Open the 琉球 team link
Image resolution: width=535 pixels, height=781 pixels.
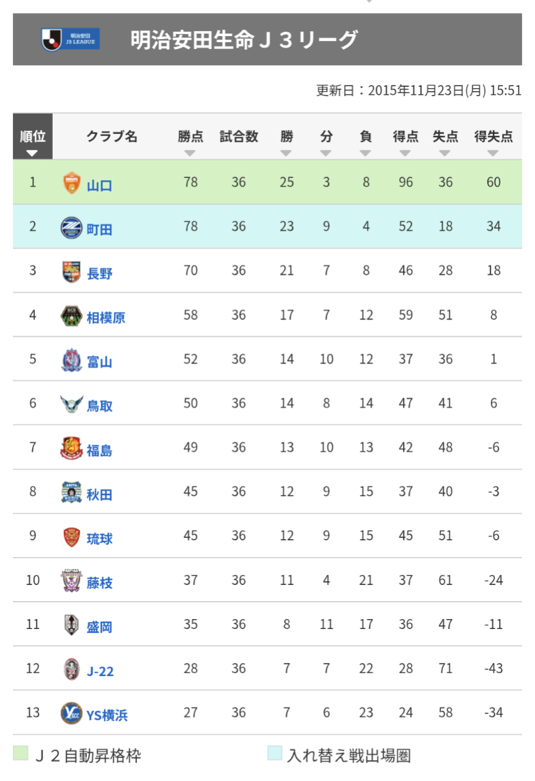[99, 538]
